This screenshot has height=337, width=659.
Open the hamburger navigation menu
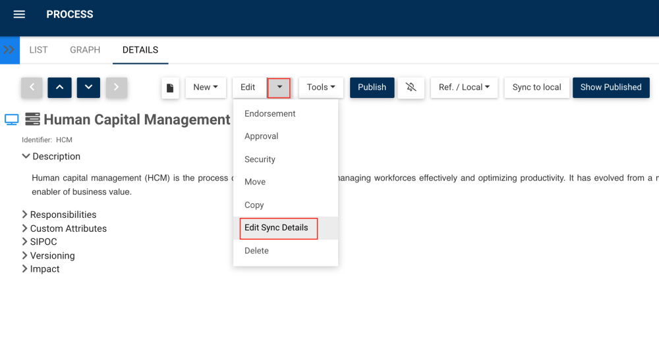coord(19,14)
